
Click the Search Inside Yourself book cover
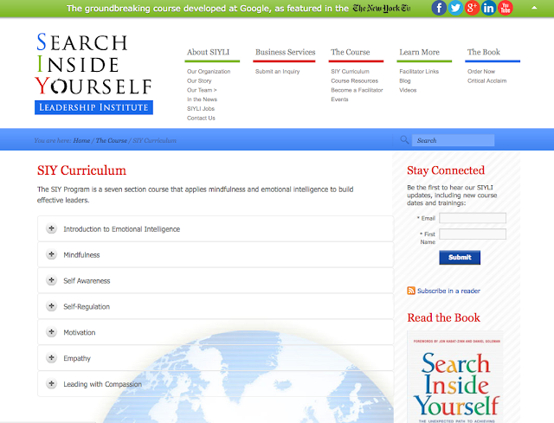455,377
